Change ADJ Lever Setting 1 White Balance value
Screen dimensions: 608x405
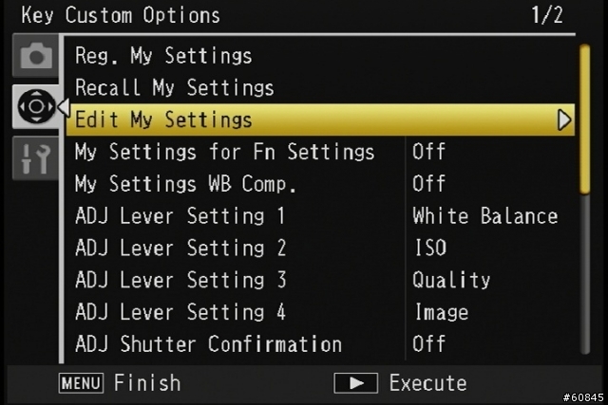pyautogui.click(x=485, y=215)
